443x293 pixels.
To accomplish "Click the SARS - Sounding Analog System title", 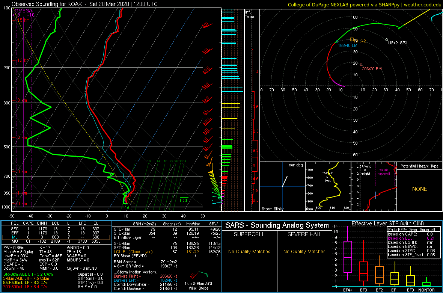I will (277, 225).
